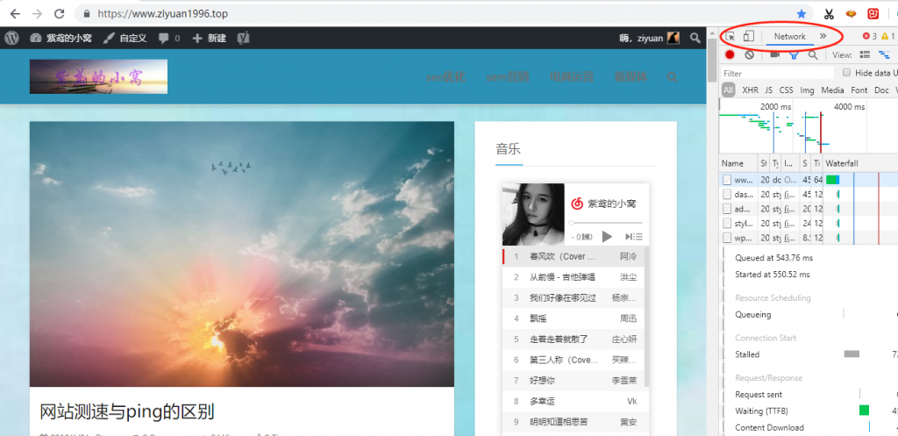Toggle DevTools device toolbar icon
898x436 pixels.
[748, 36]
